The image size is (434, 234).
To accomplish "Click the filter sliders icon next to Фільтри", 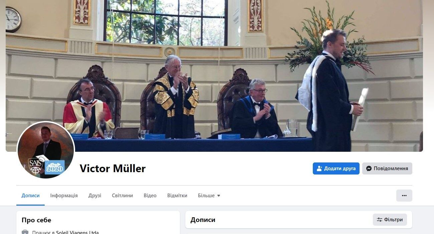I will pos(380,220).
